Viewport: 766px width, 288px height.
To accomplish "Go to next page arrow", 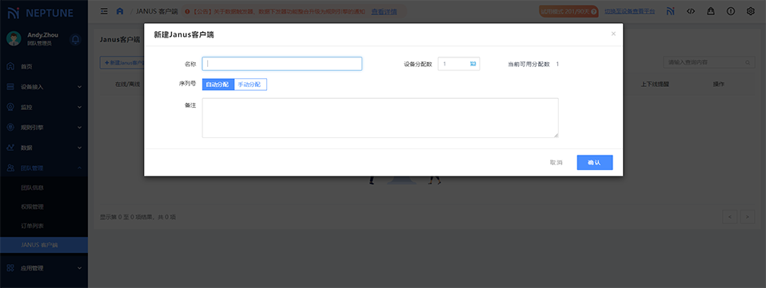I will tap(748, 217).
